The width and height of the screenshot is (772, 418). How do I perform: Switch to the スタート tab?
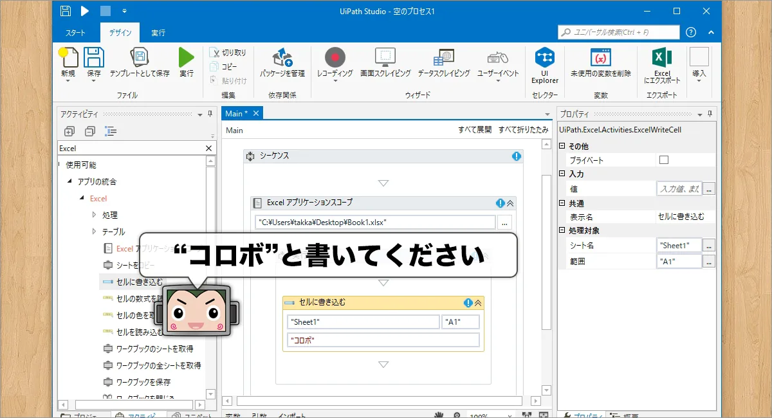(x=75, y=33)
